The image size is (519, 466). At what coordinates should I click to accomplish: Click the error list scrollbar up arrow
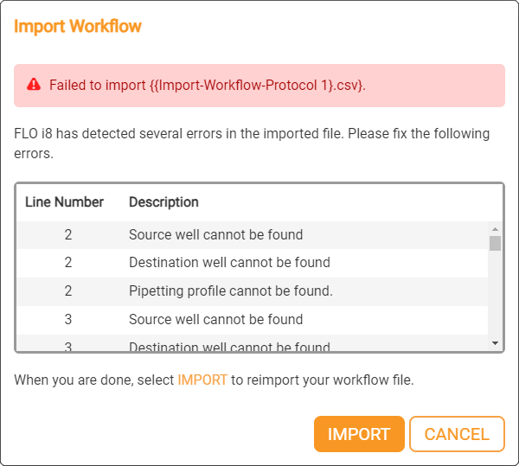(x=495, y=228)
